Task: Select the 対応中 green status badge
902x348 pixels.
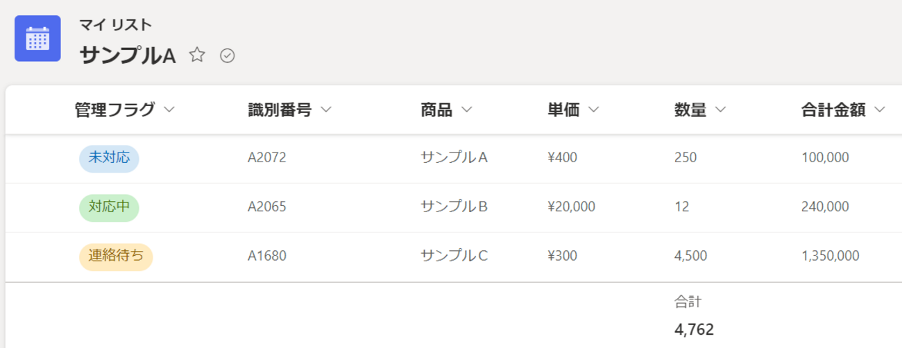Action: coord(109,207)
